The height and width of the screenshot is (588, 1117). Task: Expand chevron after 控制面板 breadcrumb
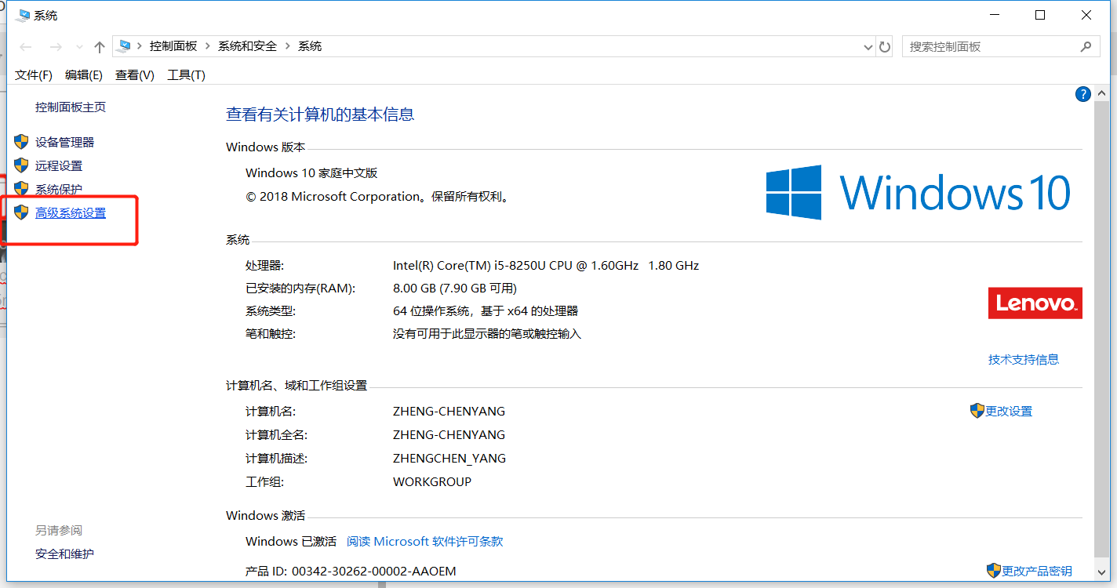coord(208,46)
